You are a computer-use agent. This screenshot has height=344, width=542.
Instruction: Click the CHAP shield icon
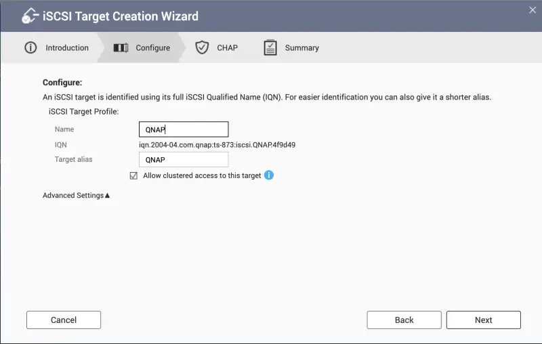click(202, 47)
